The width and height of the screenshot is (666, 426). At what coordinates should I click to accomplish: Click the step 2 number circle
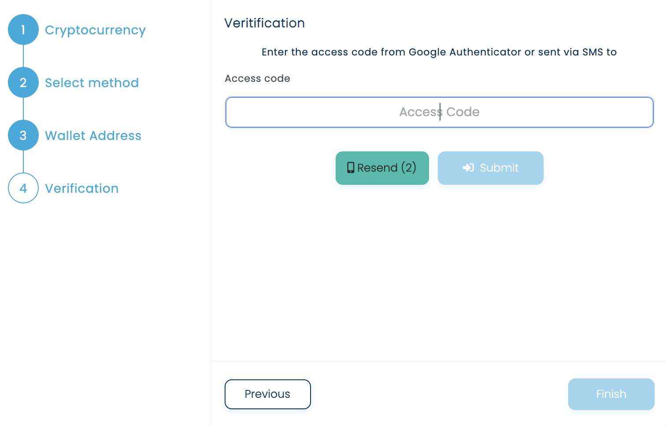tap(23, 82)
